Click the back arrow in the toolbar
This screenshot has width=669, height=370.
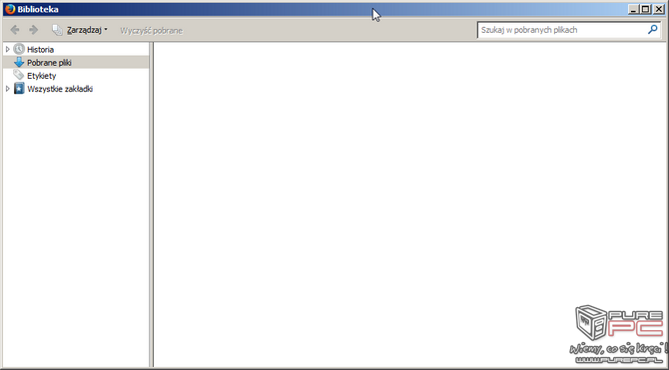(x=15, y=30)
